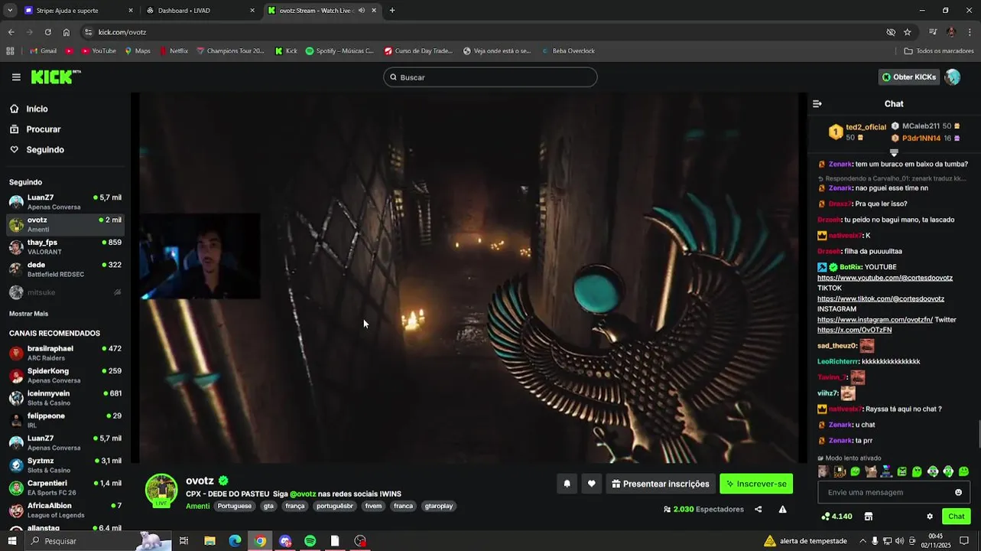This screenshot has width=981, height=551.
Task: Click the KICK logo
Action: coord(55,77)
